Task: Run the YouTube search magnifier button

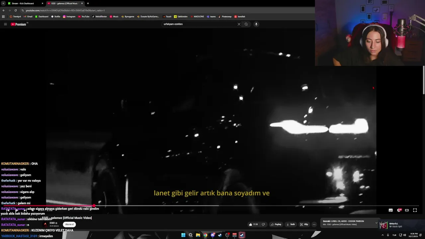Action: tap(246, 24)
